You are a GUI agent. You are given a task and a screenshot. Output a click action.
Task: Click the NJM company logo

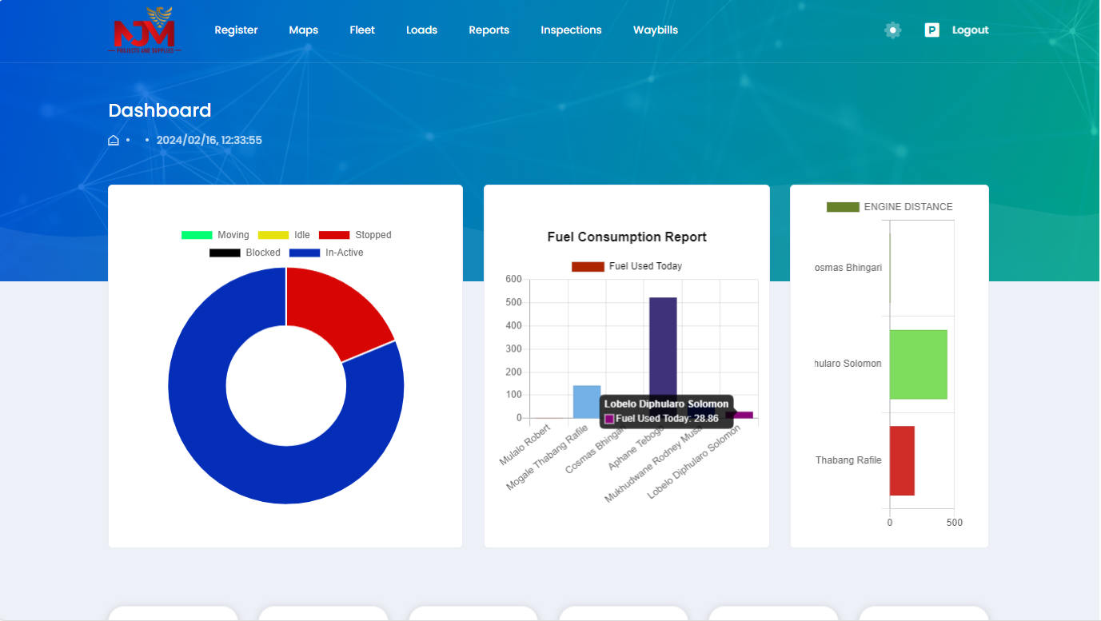pyautogui.click(x=145, y=30)
